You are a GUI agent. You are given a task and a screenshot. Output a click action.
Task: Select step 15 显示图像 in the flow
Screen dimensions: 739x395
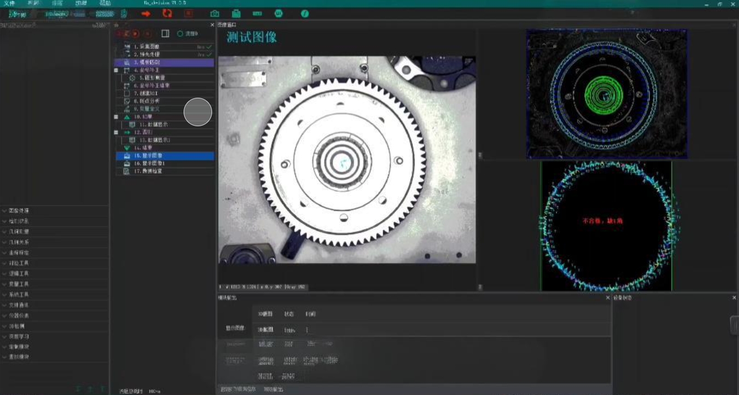point(149,156)
